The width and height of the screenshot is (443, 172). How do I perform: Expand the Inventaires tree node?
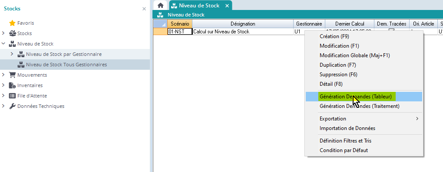click(3, 85)
